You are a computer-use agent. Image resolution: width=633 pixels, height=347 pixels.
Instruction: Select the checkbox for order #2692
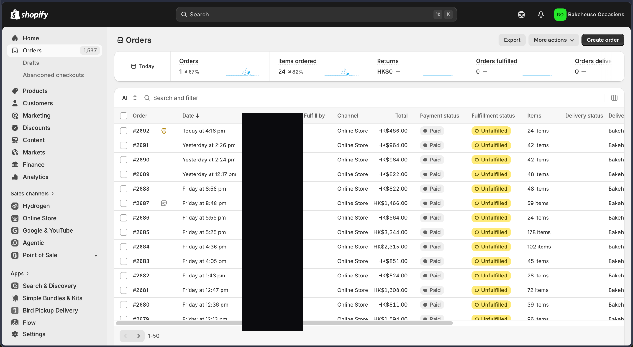123,131
